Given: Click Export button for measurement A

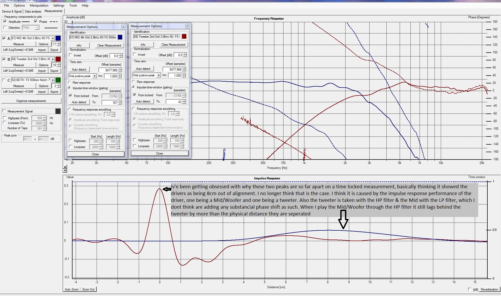Looking at the screenshot, I should tap(54, 50).
